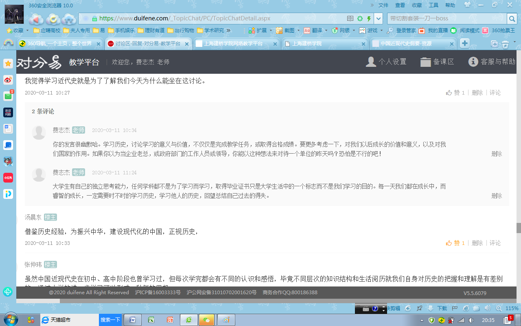Click the Xiaohongshu red sidebar icon
Viewport: 521px width, 326px height.
point(8,178)
